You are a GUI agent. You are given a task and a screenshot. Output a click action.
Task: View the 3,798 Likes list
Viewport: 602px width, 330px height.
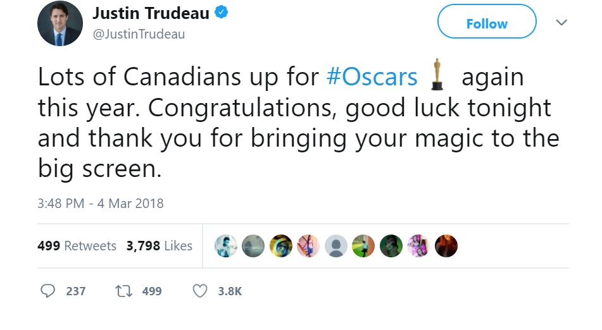pos(160,246)
